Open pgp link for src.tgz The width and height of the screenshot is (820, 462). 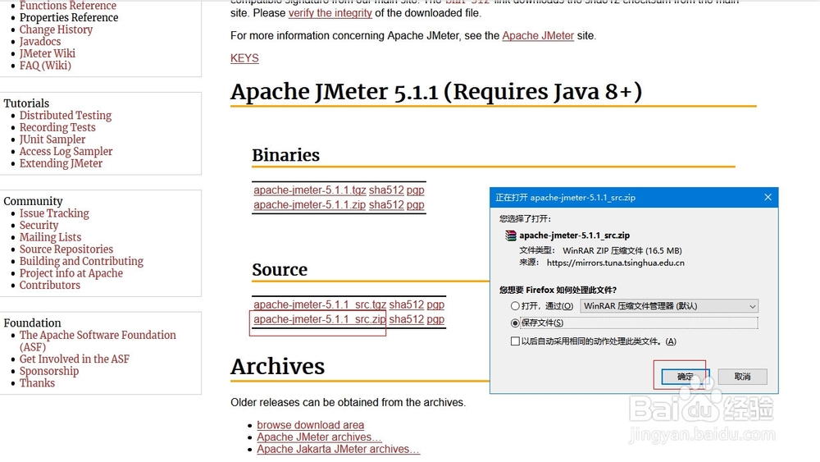[x=435, y=304]
